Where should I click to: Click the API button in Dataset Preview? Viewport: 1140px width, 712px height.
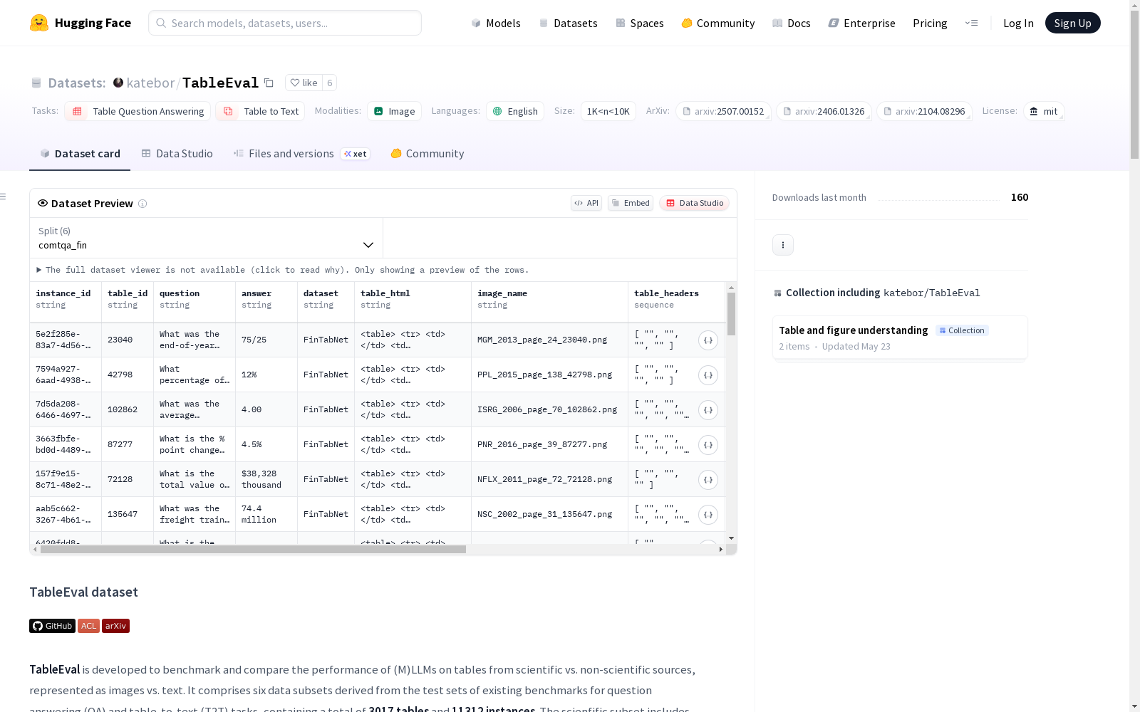[x=586, y=203]
